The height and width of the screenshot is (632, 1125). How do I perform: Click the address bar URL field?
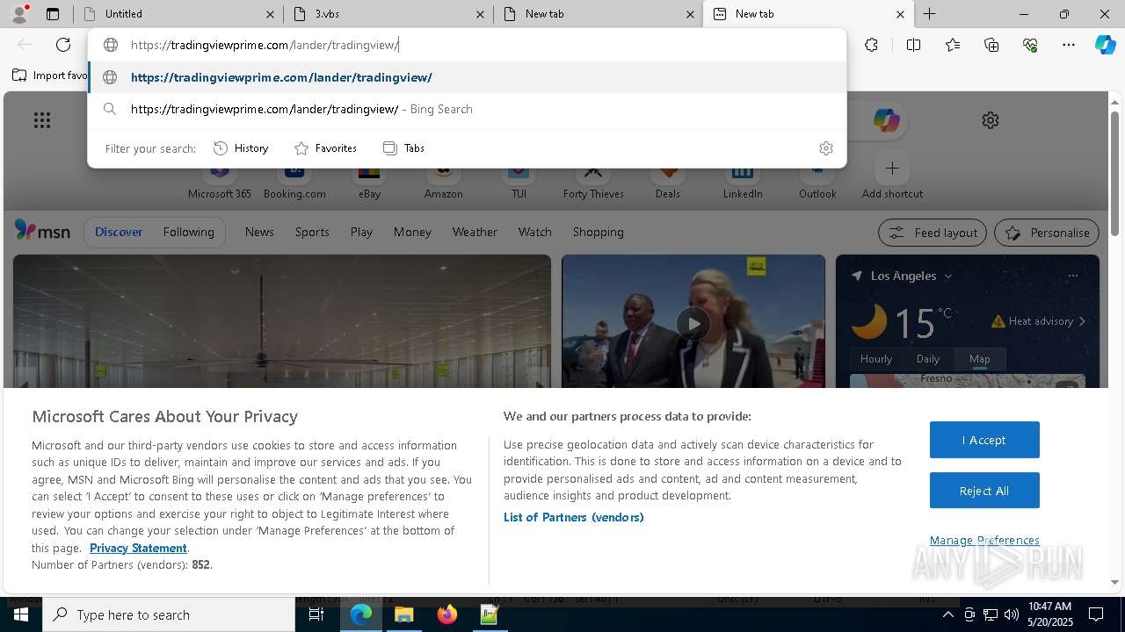coord(466,45)
